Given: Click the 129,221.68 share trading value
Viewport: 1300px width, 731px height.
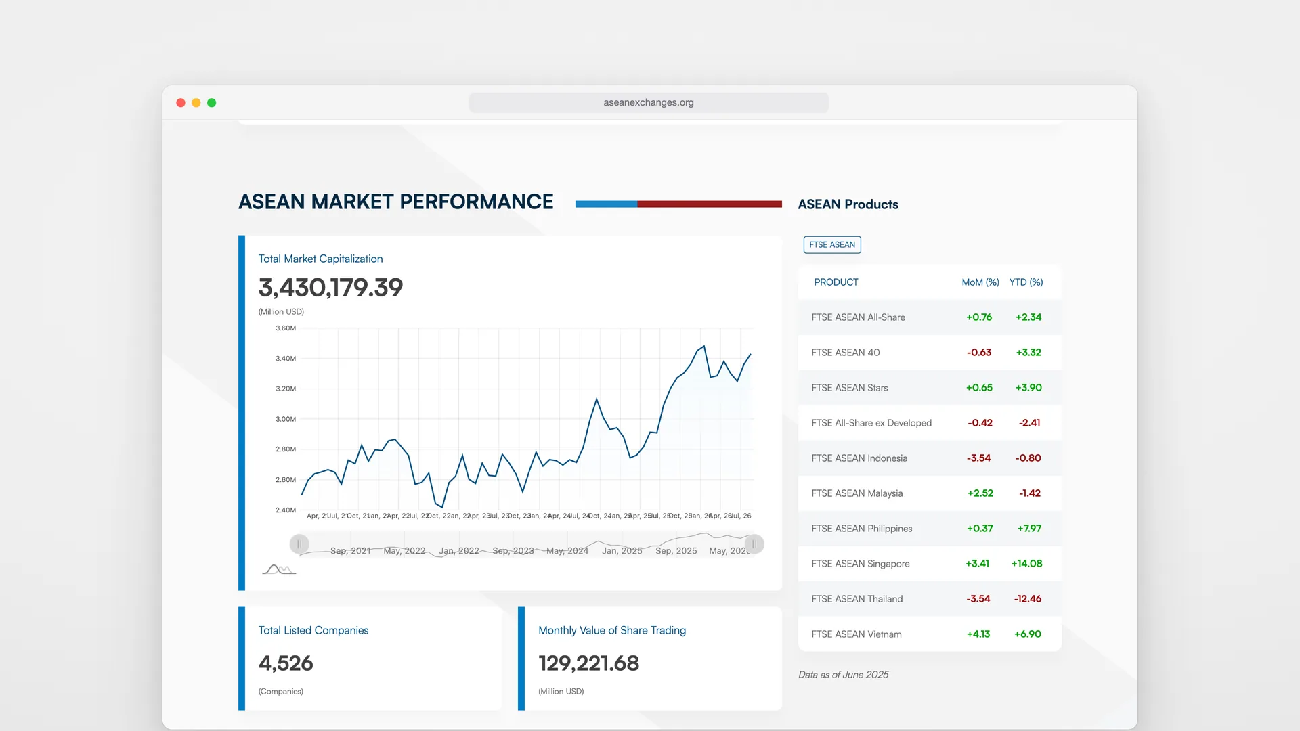Looking at the screenshot, I should click(588, 663).
